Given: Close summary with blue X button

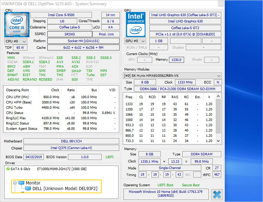Looking at the screenshot, I should tap(217, 195).
